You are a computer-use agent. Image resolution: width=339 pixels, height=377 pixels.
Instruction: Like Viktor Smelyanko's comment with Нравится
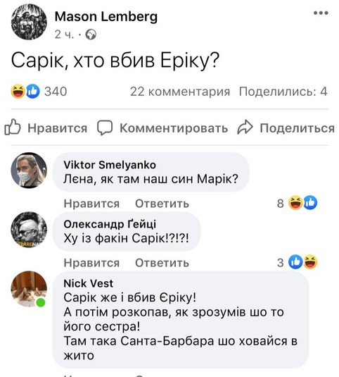pos(91,204)
